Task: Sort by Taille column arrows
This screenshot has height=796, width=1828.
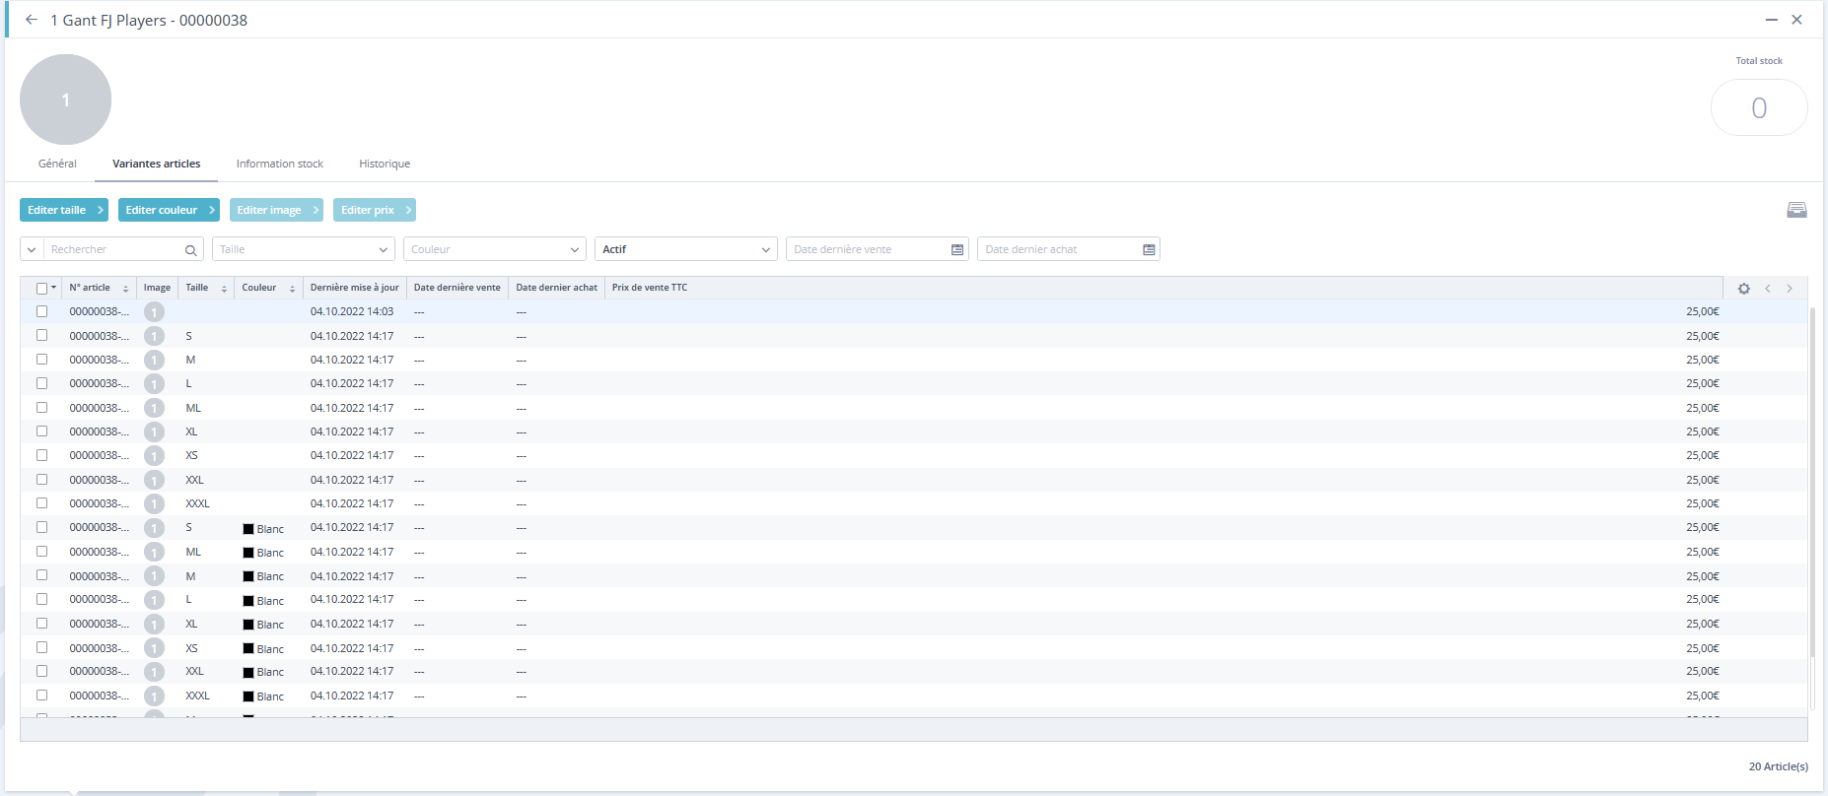Action: point(224,289)
